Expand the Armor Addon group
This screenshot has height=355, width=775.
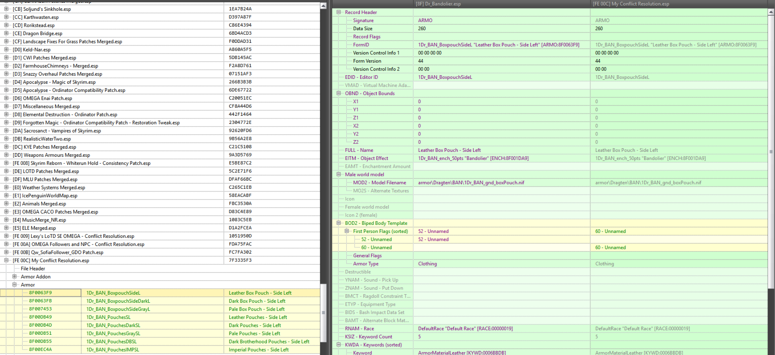(x=14, y=277)
